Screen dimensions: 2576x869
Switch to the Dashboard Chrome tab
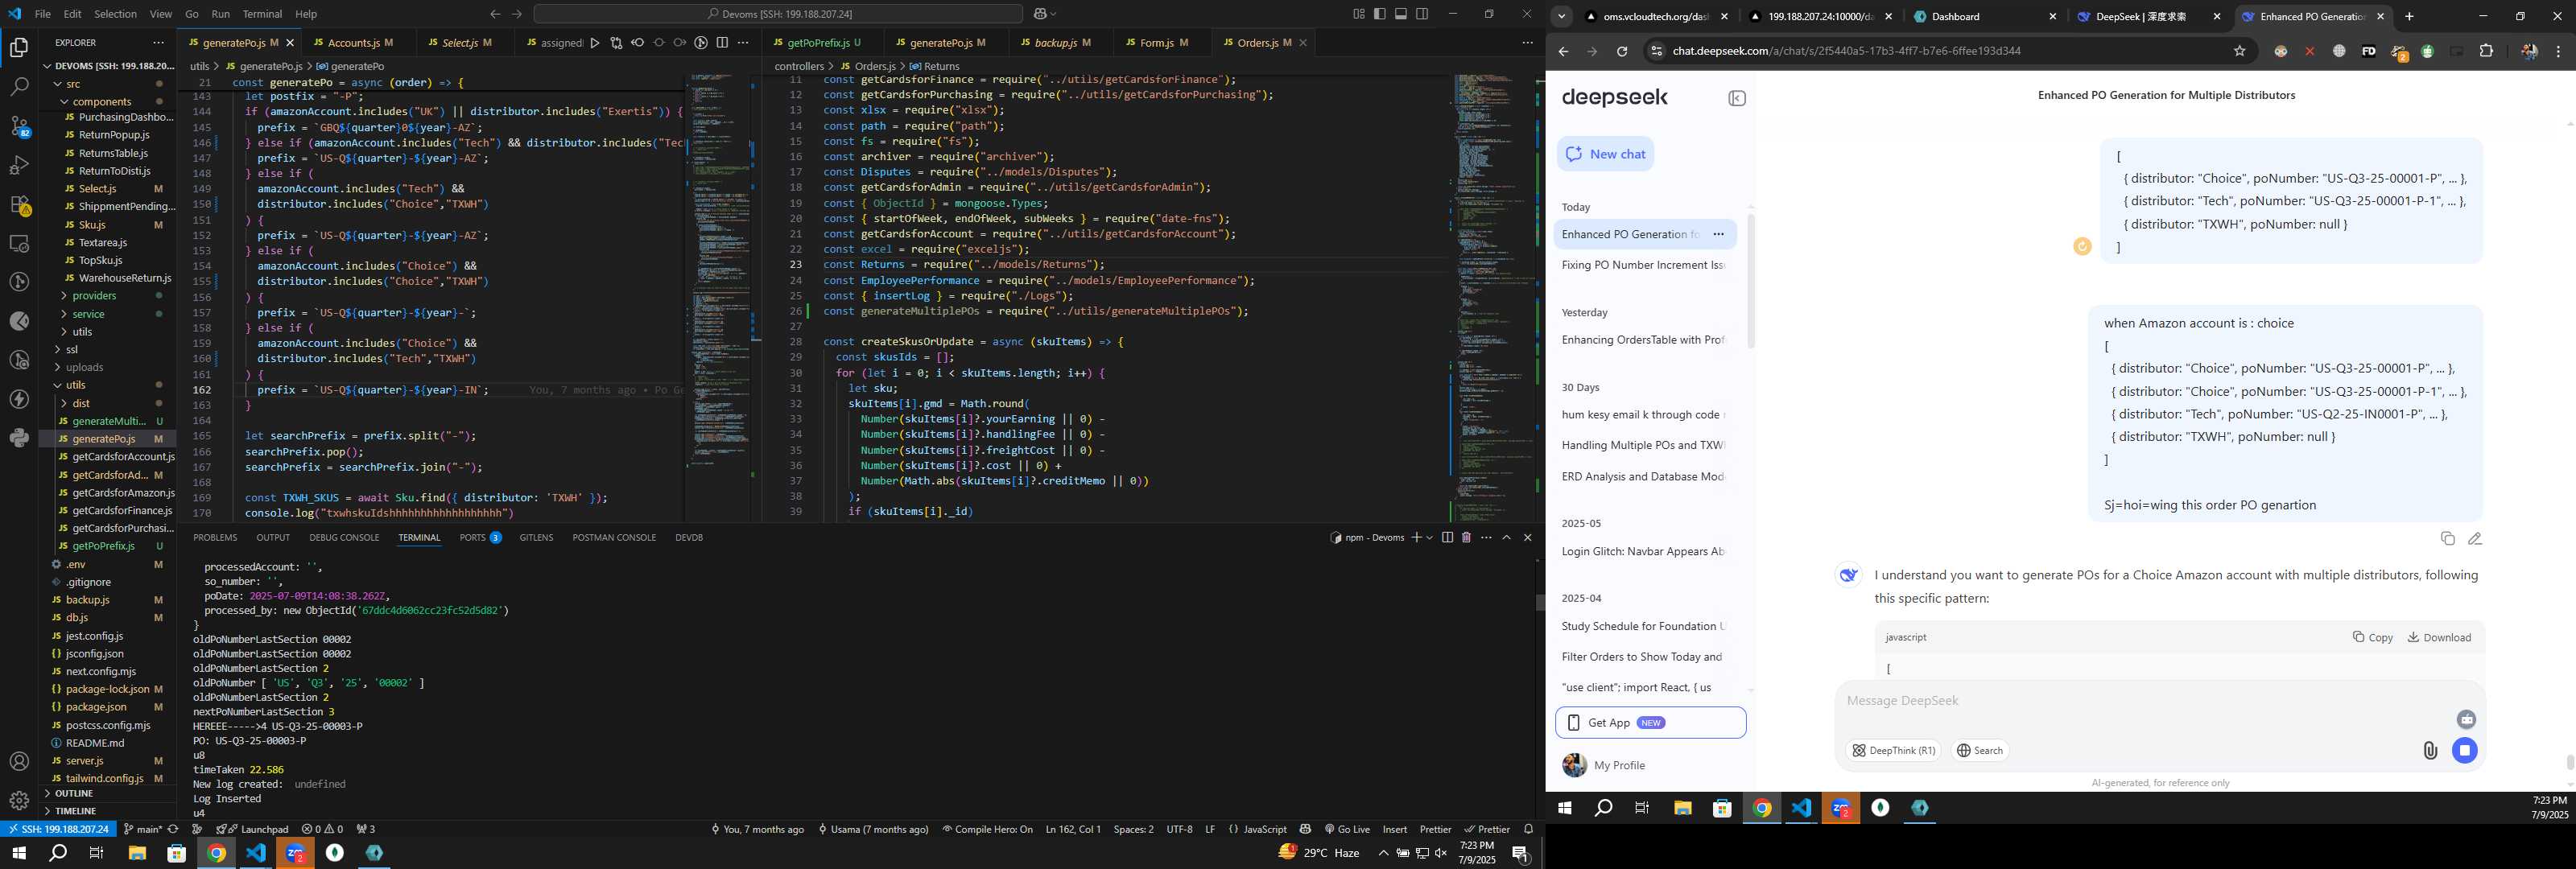click(1986, 17)
